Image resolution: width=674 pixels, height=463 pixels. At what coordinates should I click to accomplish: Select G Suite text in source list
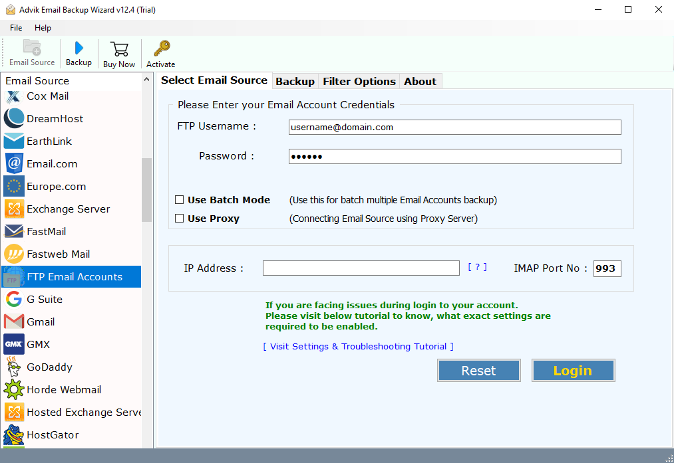click(x=45, y=299)
